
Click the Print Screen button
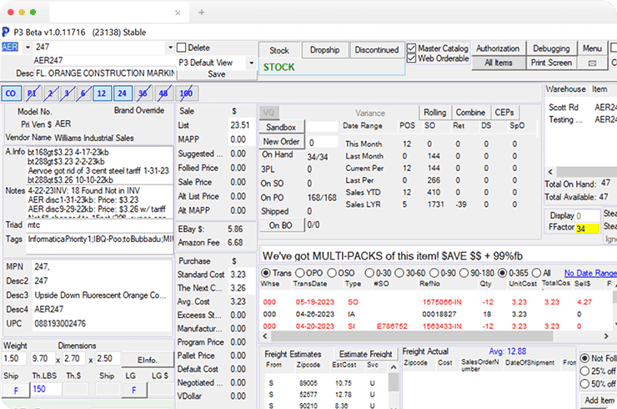(x=550, y=63)
